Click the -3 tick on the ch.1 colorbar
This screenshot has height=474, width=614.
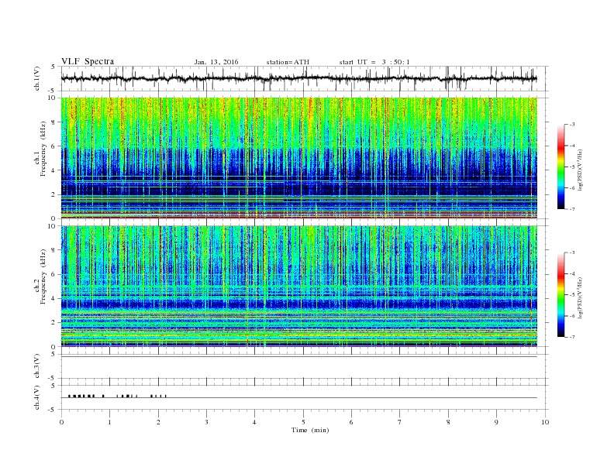click(572, 125)
